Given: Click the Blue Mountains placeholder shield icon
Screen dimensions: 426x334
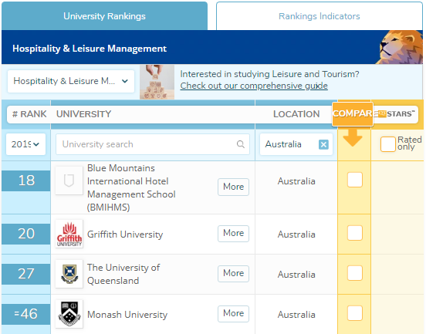Looking at the screenshot, I should 69,180.
